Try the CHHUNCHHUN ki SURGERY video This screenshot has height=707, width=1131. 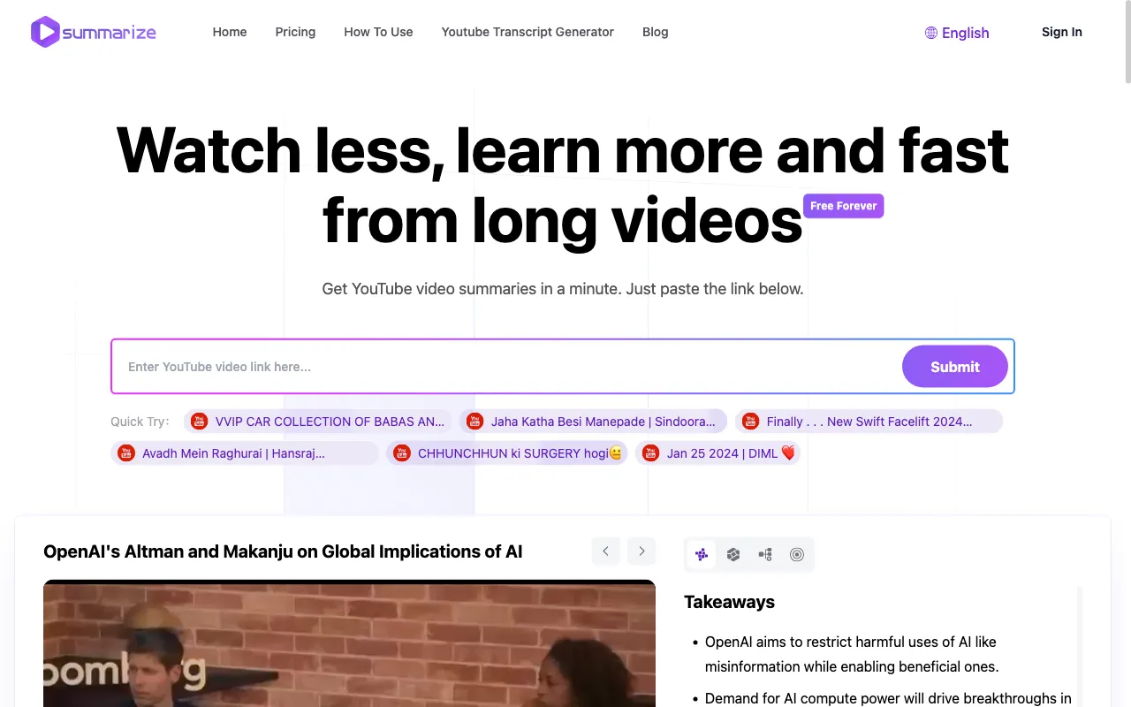(507, 453)
